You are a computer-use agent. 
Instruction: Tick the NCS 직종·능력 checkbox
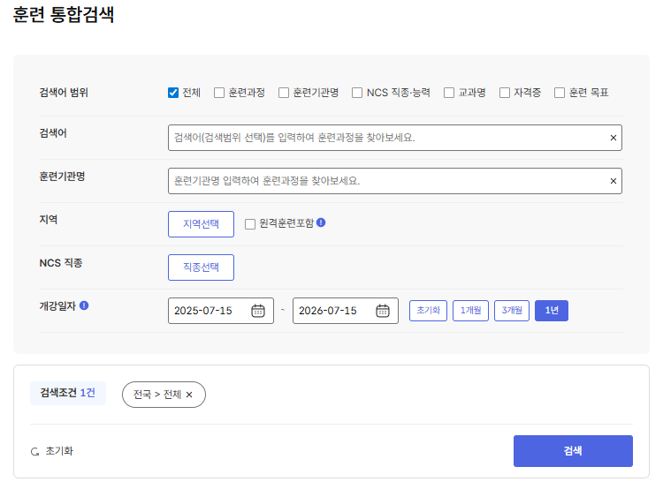click(357, 93)
